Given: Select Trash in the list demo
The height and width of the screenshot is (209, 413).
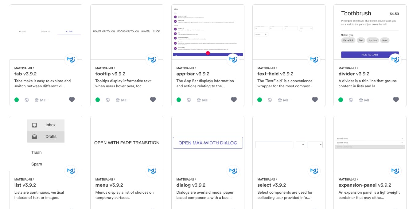Looking at the screenshot, I should tap(36, 152).
